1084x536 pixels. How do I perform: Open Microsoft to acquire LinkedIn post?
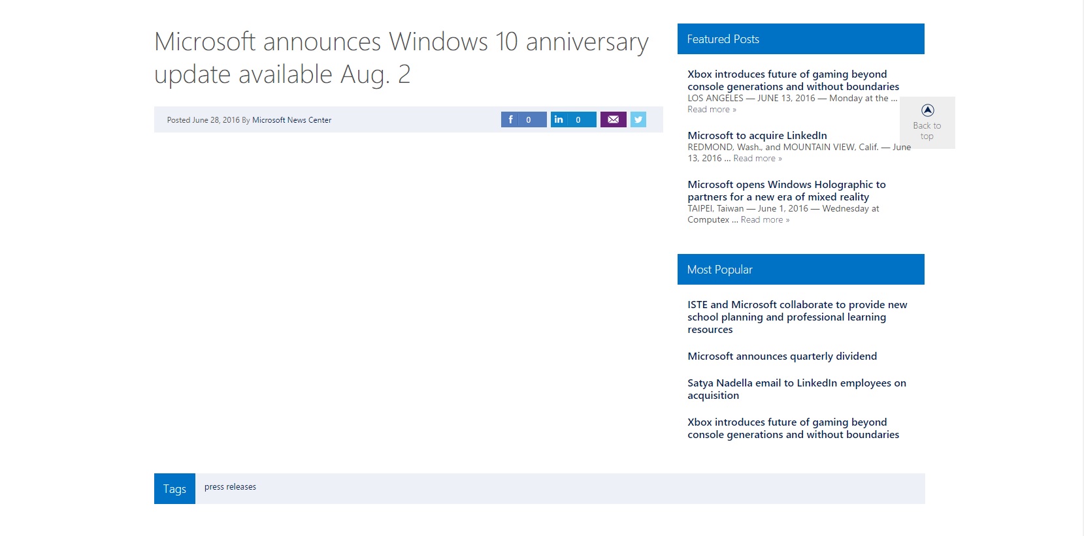click(x=757, y=135)
